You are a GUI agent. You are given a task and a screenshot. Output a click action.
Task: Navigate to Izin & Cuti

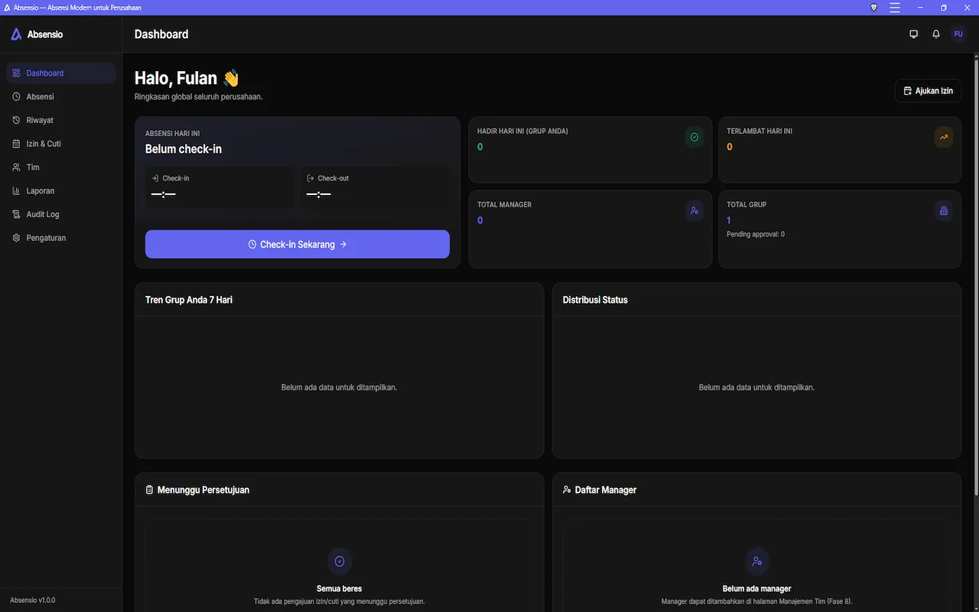(x=61, y=144)
